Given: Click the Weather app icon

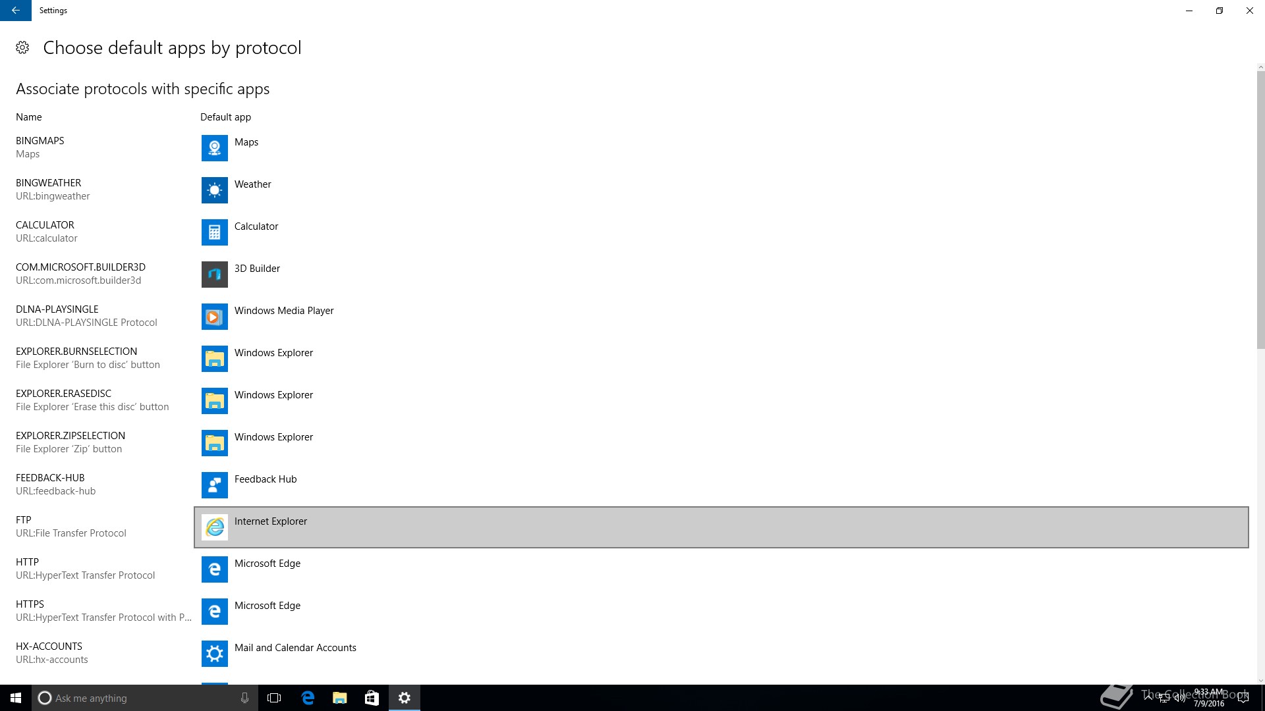Looking at the screenshot, I should pos(214,190).
